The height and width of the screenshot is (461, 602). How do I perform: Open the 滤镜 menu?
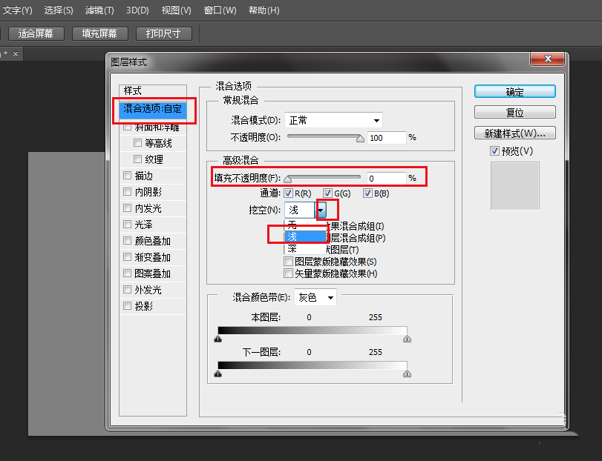(99, 10)
